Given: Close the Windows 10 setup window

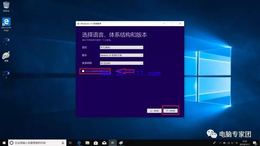Looking at the screenshot, I should click(x=180, y=24).
